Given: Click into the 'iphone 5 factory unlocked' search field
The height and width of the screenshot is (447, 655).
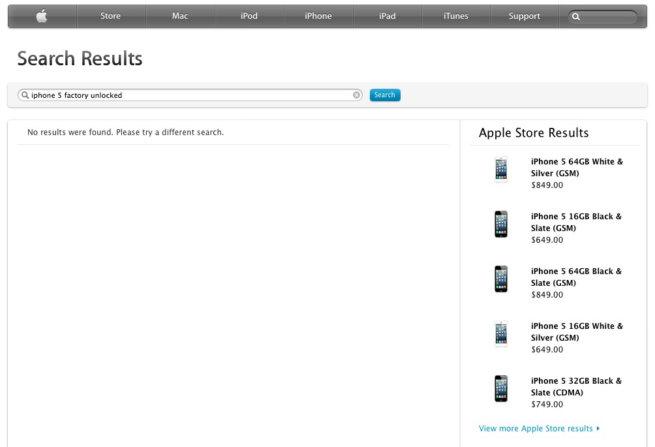Looking at the screenshot, I should (x=190, y=95).
